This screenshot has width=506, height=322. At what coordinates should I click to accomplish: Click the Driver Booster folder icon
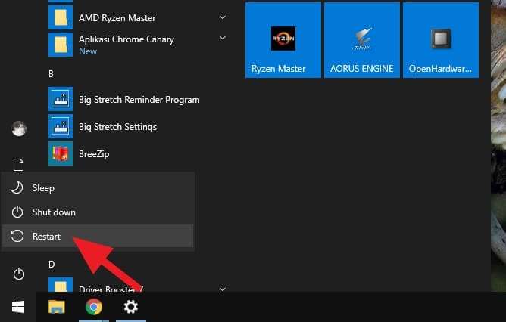coord(61,285)
